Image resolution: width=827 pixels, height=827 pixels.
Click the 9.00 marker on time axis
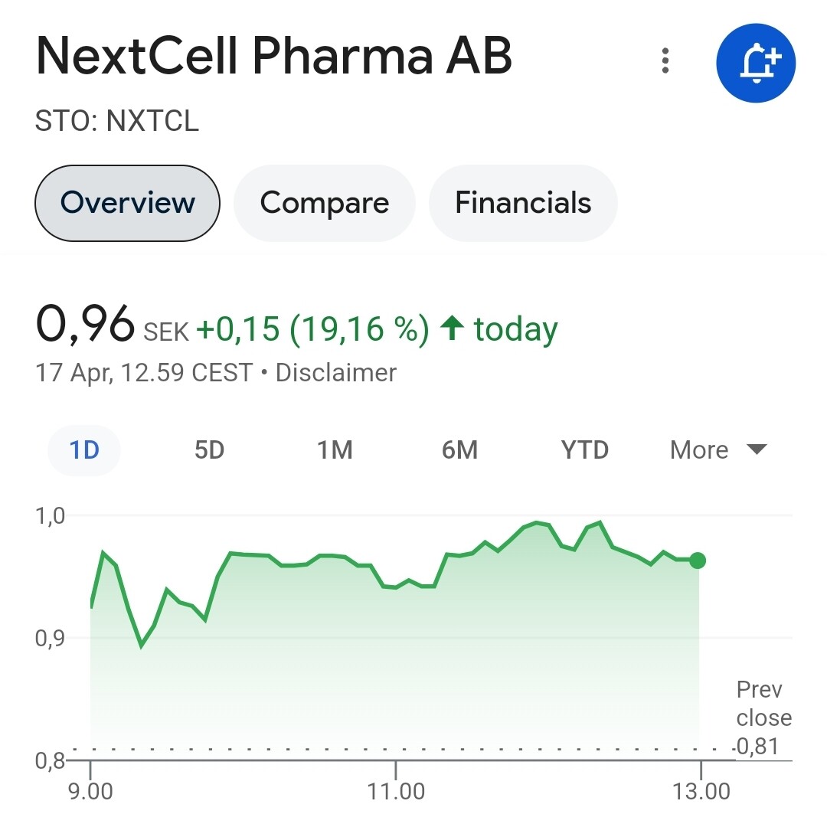coord(90,791)
